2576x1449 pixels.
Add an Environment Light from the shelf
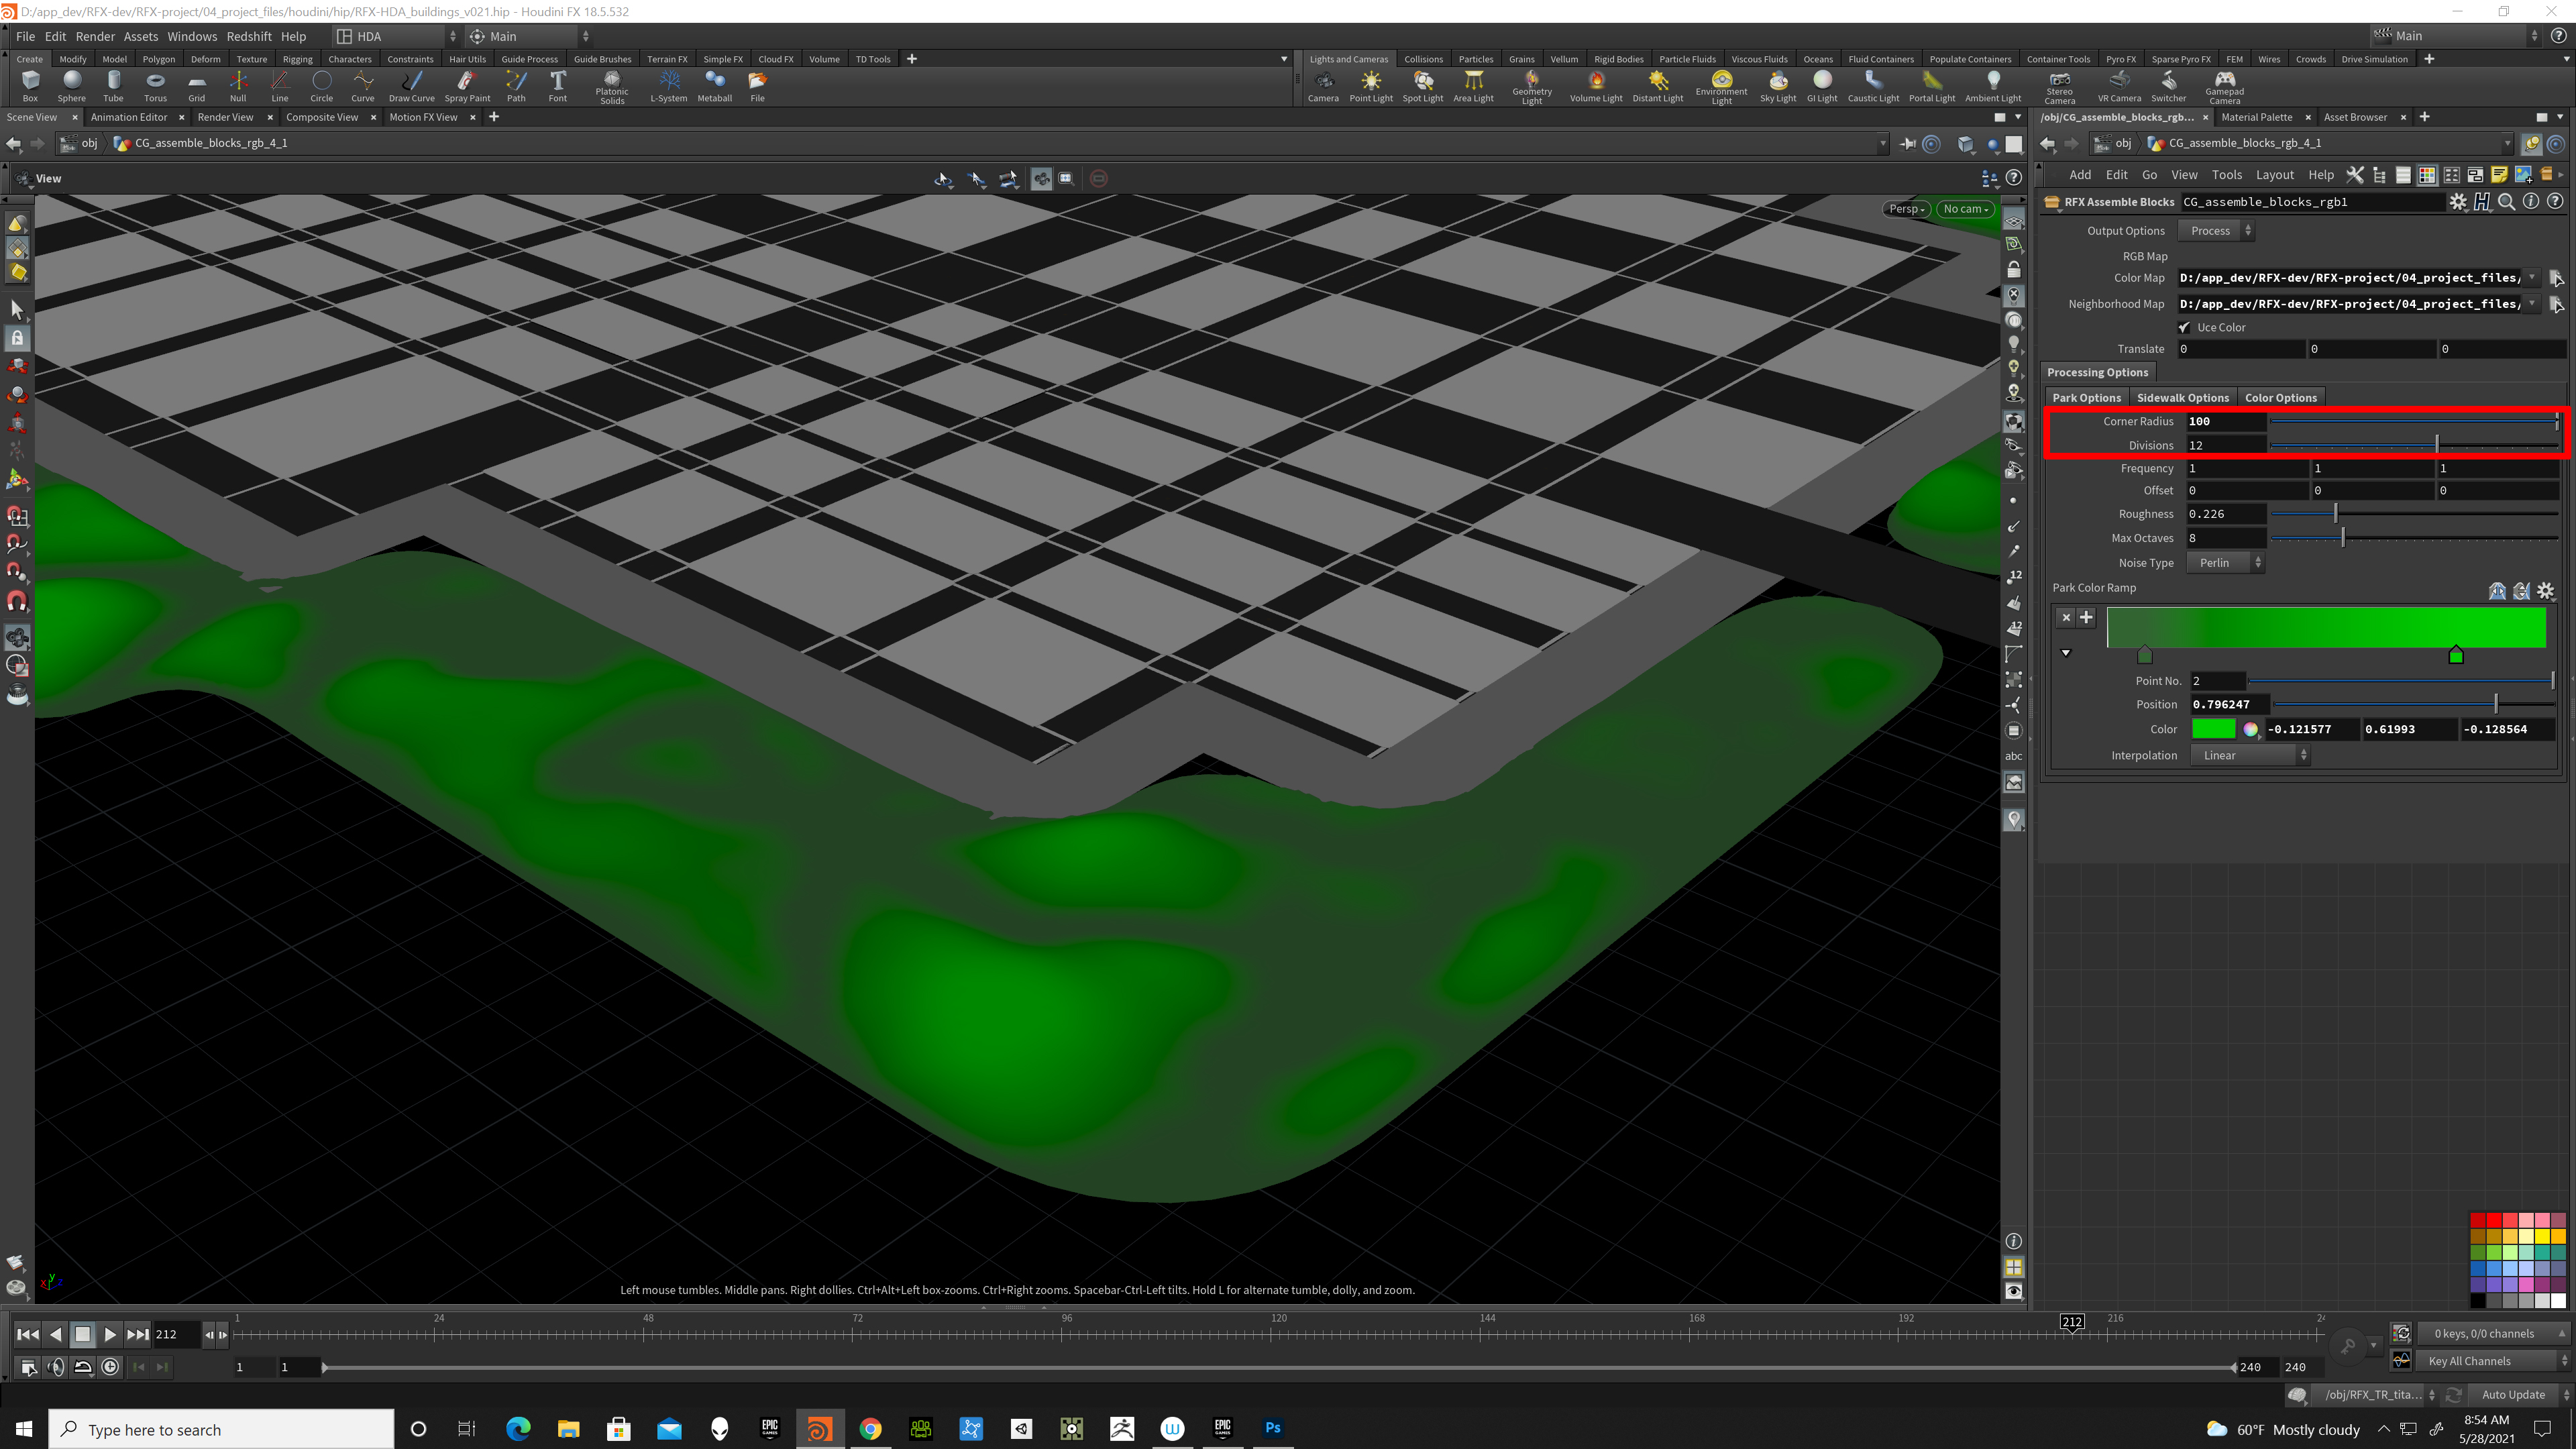click(1721, 87)
